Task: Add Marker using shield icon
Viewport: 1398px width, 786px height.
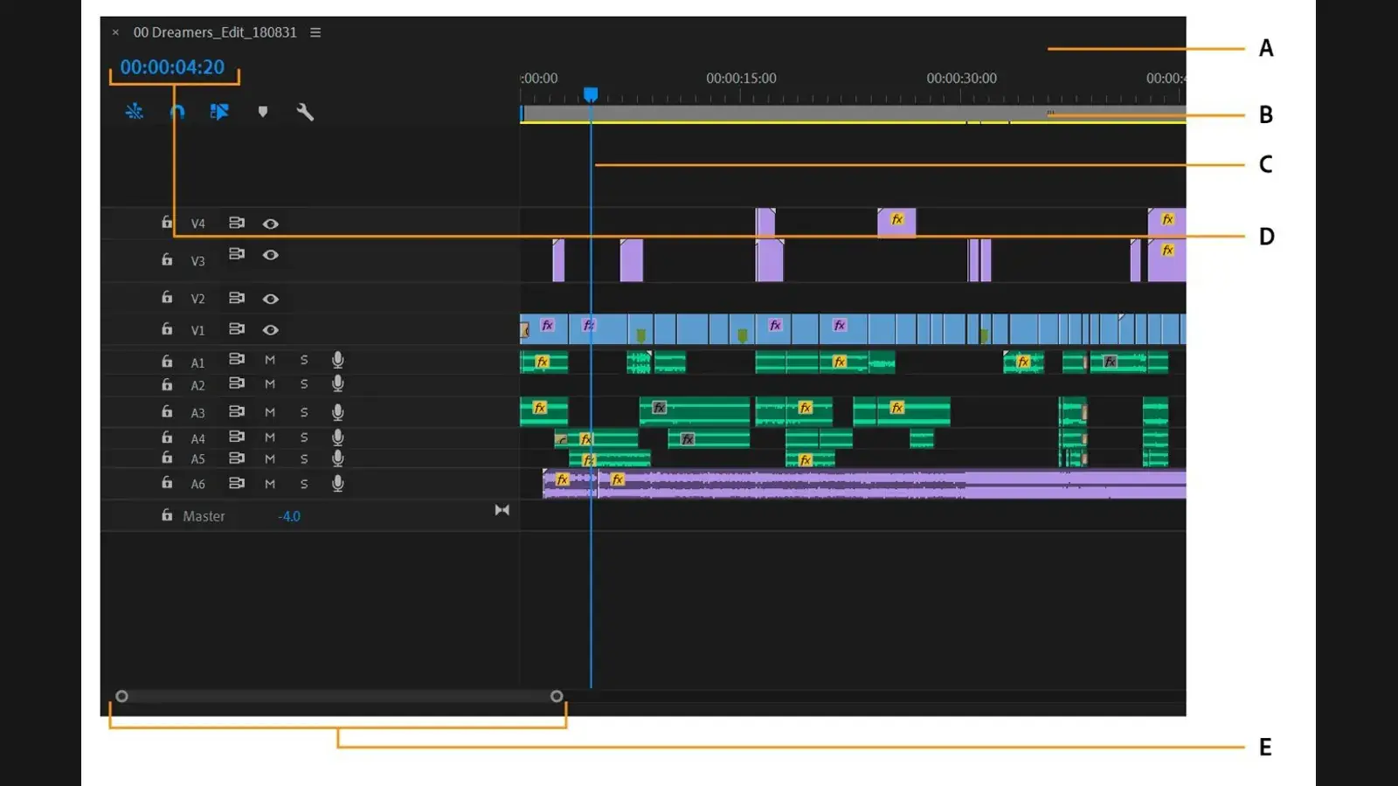Action: (263, 112)
